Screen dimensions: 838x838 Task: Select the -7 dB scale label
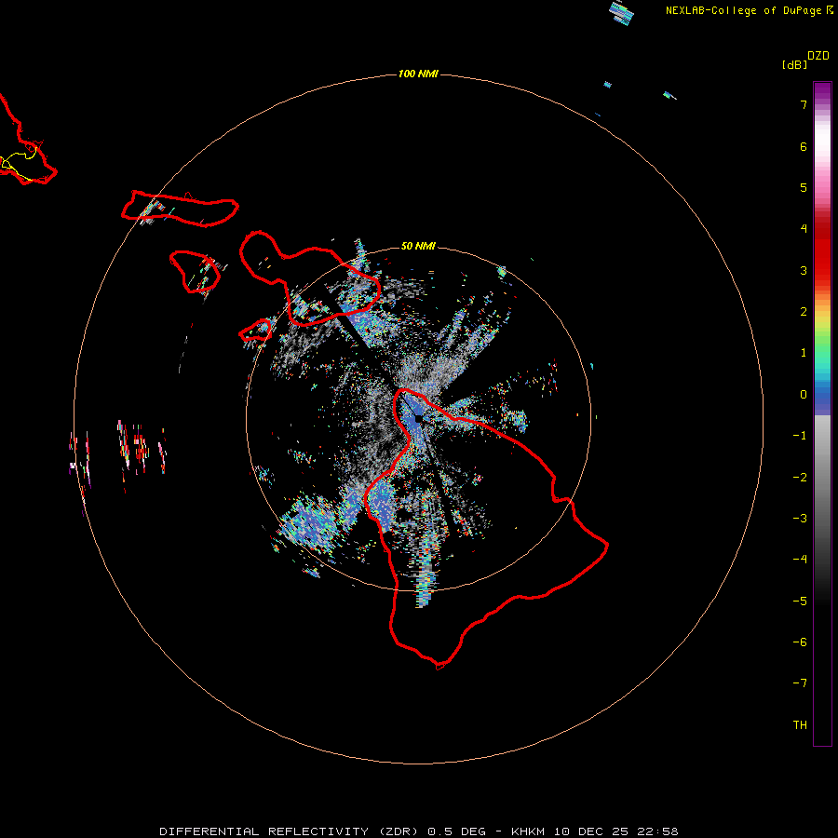(x=800, y=683)
